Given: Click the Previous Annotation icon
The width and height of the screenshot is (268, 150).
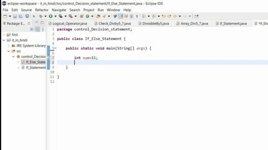Looking at the screenshot, I should [x=154, y=16].
